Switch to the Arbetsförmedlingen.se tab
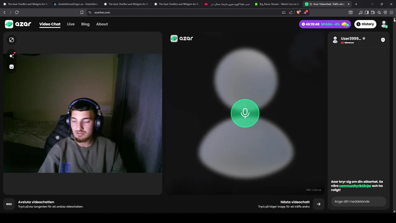This screenshot has width=396, height=223. 76,4
